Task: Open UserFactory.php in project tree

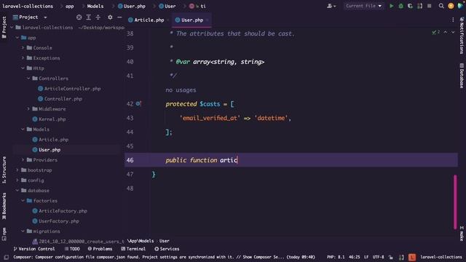Action: coord(55,221)
